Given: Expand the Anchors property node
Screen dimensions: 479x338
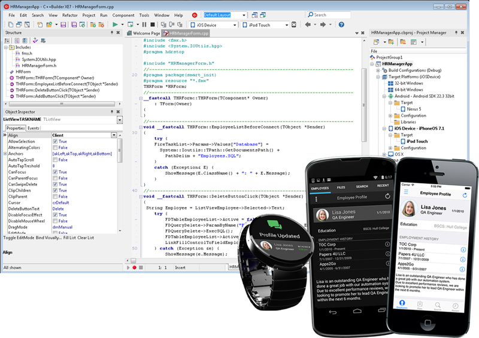Looking at the screenshot, I should [x=5, y=154].
